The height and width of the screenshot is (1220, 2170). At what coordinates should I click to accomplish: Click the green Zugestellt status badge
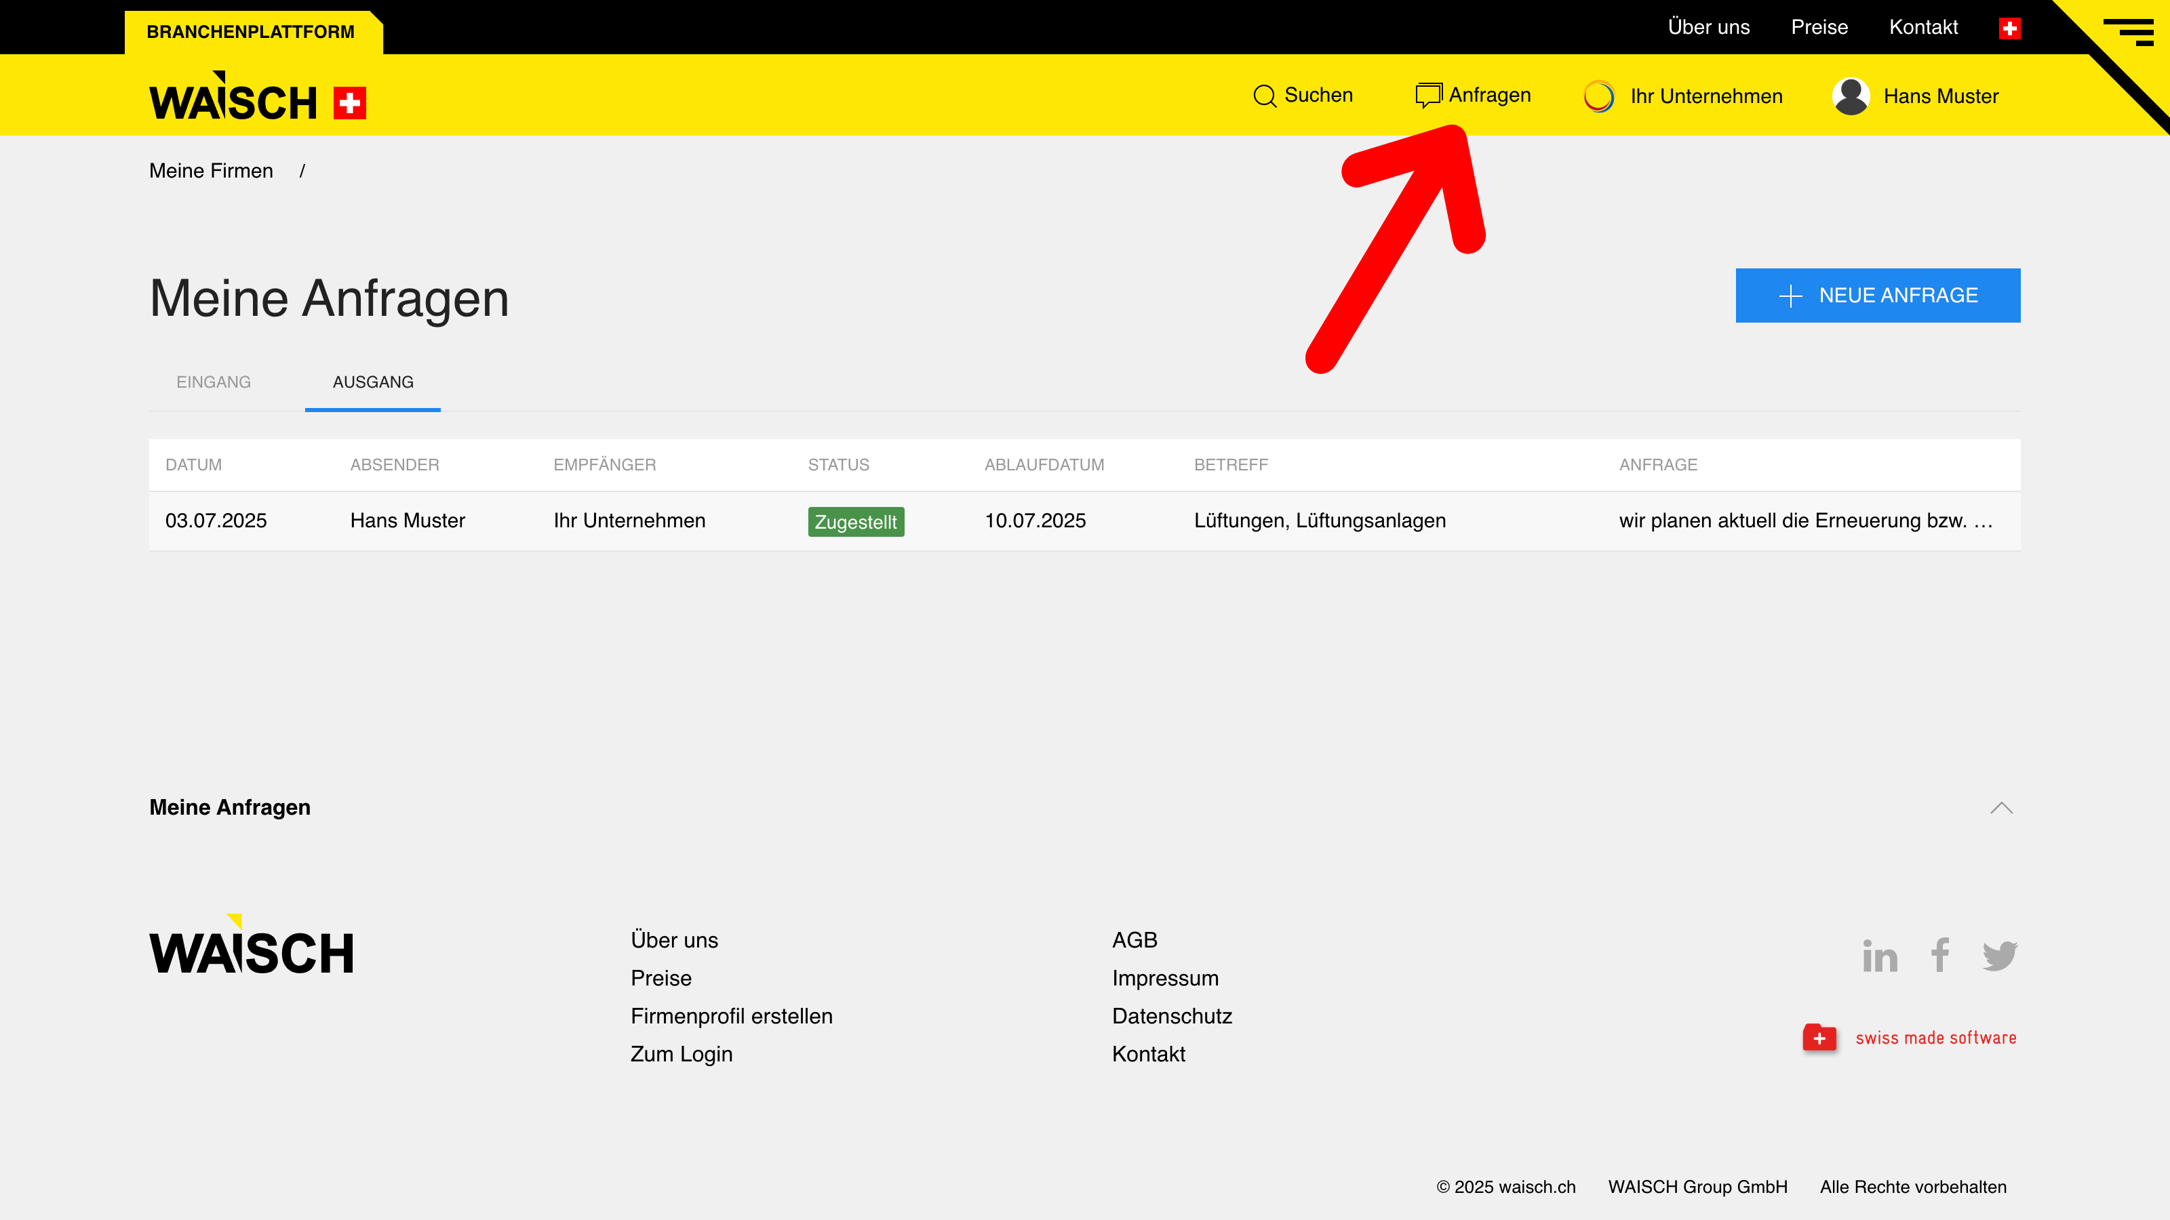[x=856, y=522]
